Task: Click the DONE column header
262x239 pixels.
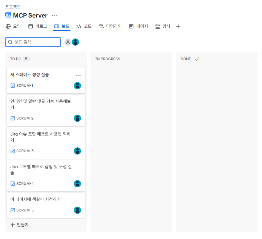Action: click(186, 59)
